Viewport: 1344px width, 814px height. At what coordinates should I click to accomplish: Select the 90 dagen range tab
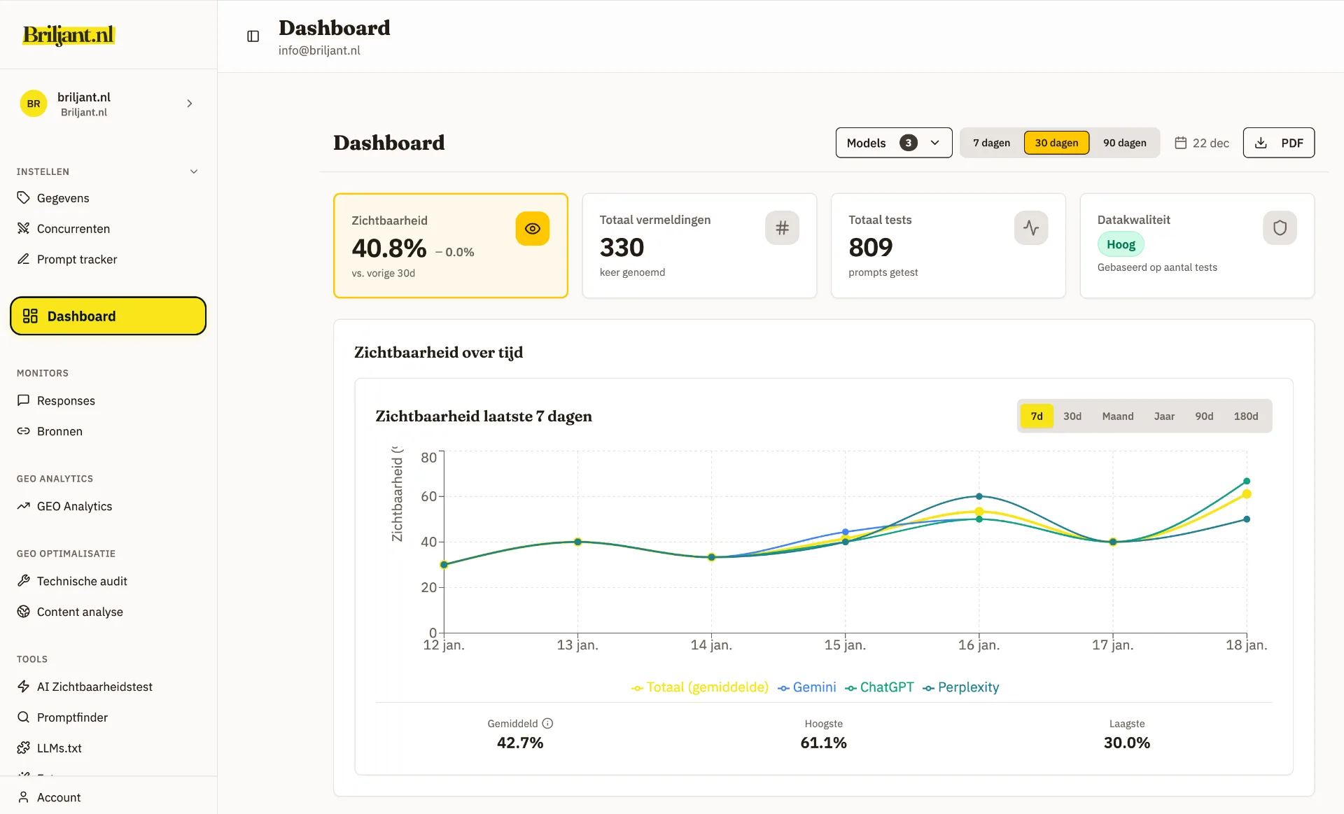pyautogui.click(x=1124, y=143)
